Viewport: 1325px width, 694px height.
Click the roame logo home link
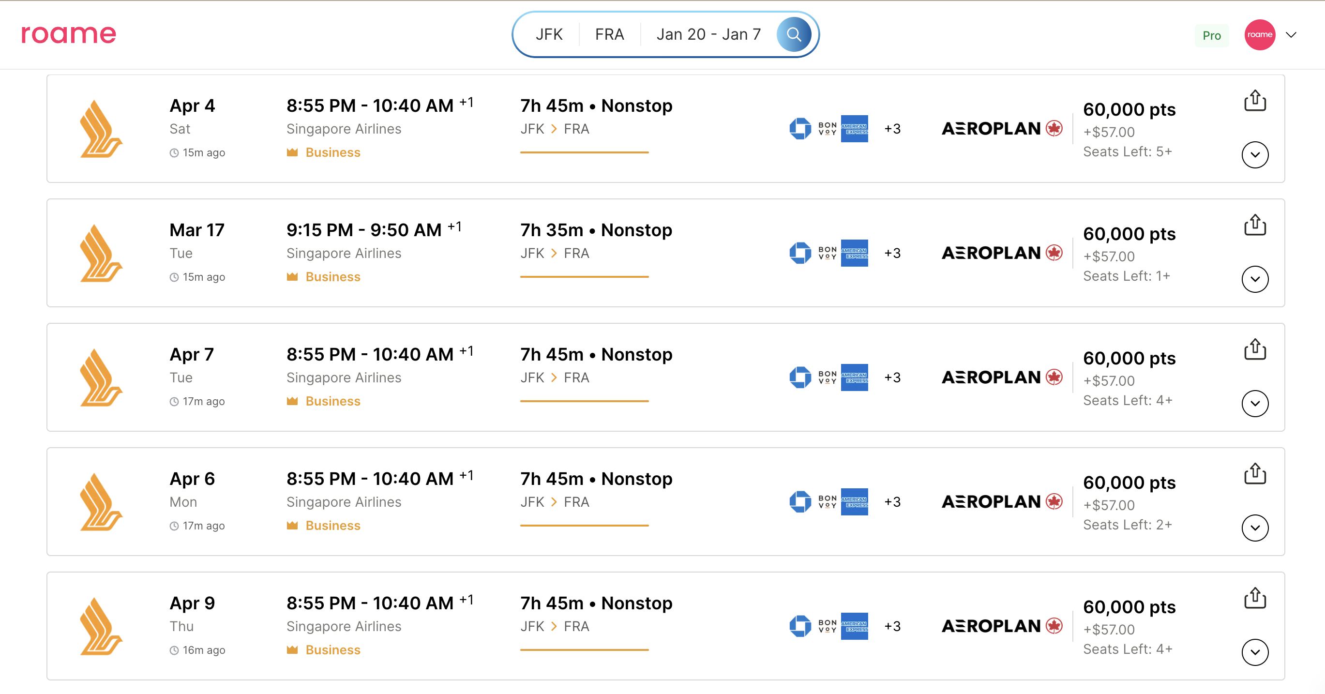pos(68,34)
